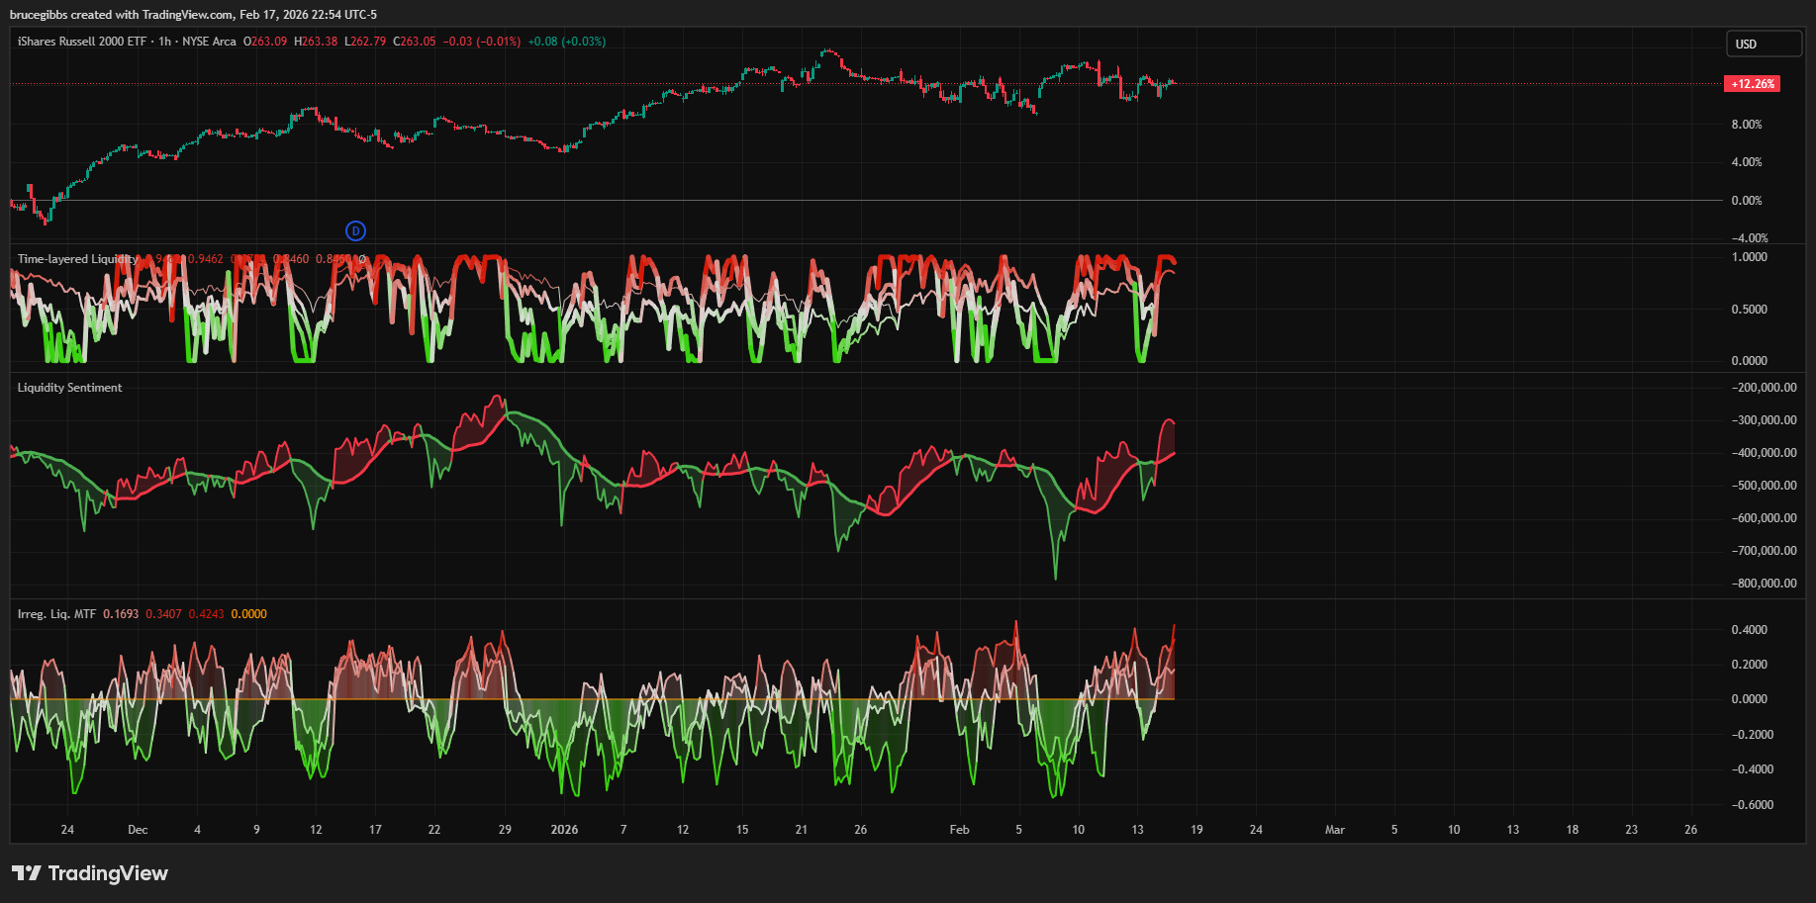This screenshot has height=903, width=1816.
Task: Click the 2026 year label on time axis
Action: tap(564, 830)
